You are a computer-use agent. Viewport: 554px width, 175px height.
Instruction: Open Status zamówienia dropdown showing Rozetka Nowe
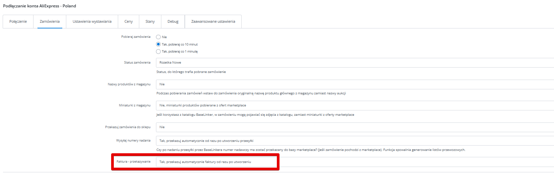click(x=355, y=63)
